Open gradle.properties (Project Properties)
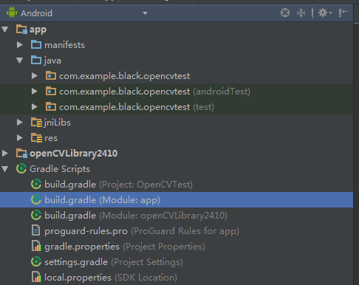359x285 pixels. (x=125, y=247)
